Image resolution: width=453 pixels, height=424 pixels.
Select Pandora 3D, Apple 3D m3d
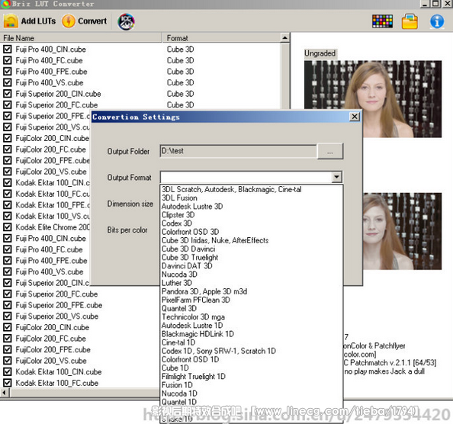point(204,291)
